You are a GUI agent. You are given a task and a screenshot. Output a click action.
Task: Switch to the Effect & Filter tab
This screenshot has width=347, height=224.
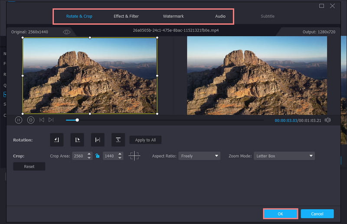tap(126, 16)
